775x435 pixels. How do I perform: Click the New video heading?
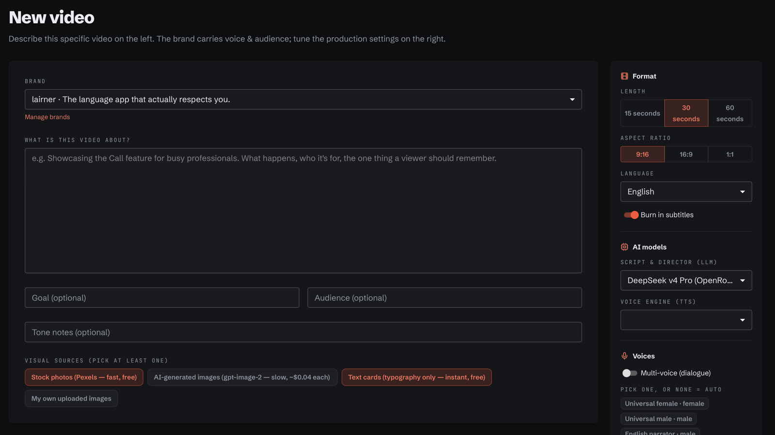coord(51,17)
